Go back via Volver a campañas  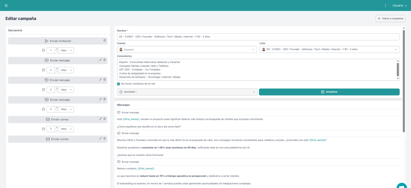390,18
